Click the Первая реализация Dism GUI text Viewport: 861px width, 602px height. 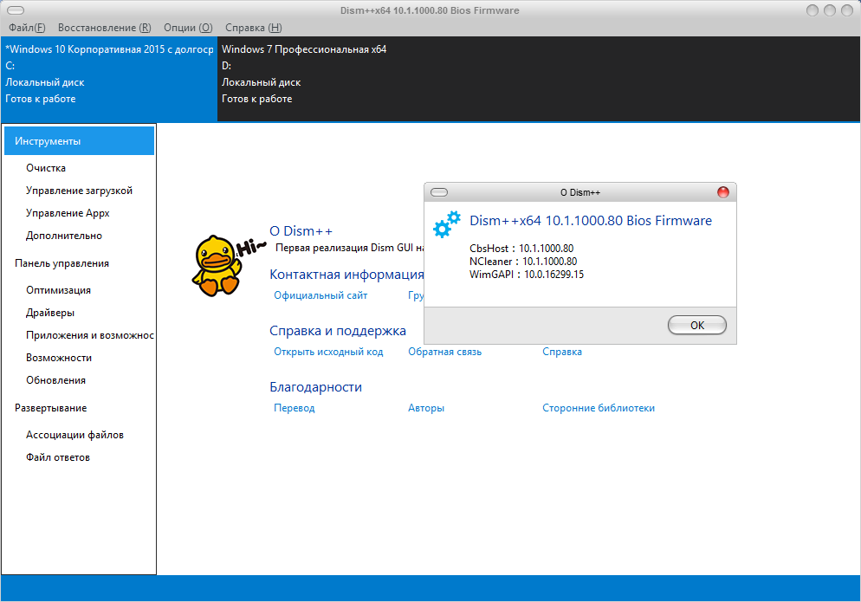(x=349, y=248)
